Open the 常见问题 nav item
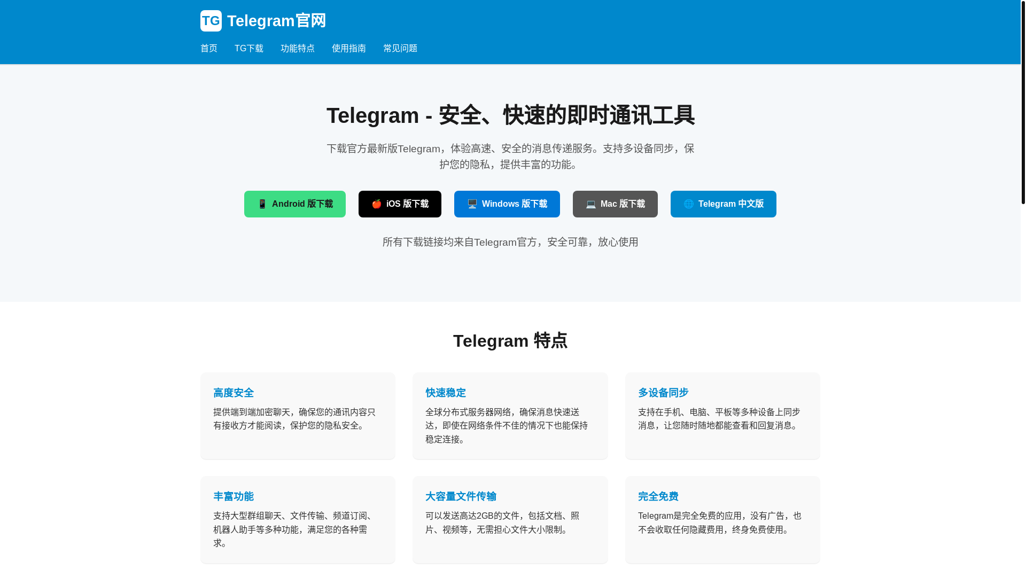Image resolution: width=1026 pixels, height=577 pixels. click(x=400, y=49)
